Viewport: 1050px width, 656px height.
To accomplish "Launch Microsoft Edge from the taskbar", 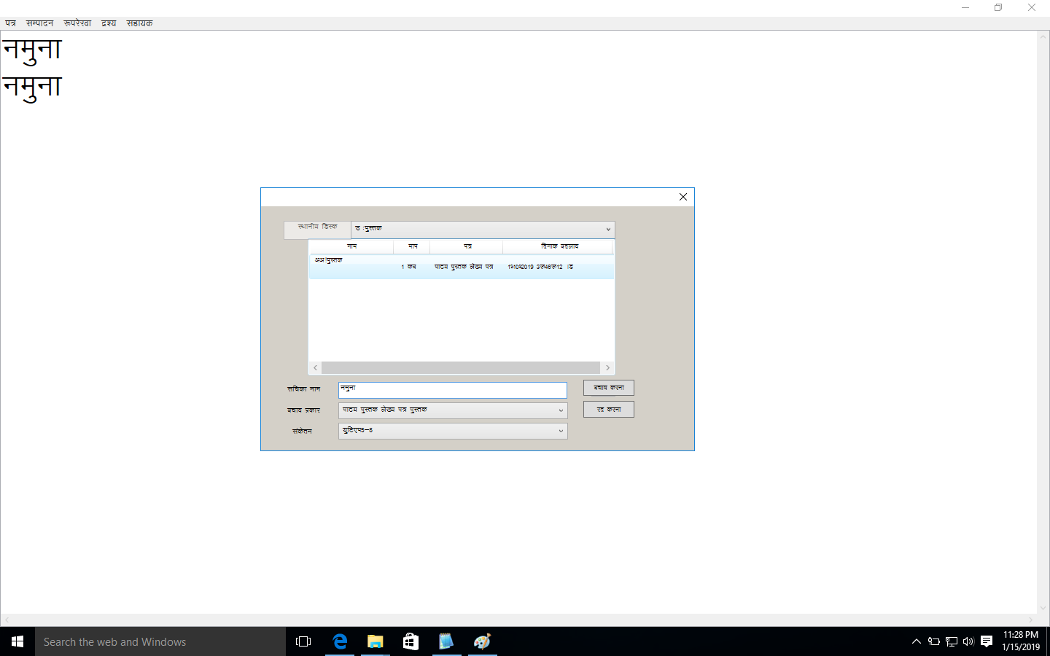I will (340, 641).
